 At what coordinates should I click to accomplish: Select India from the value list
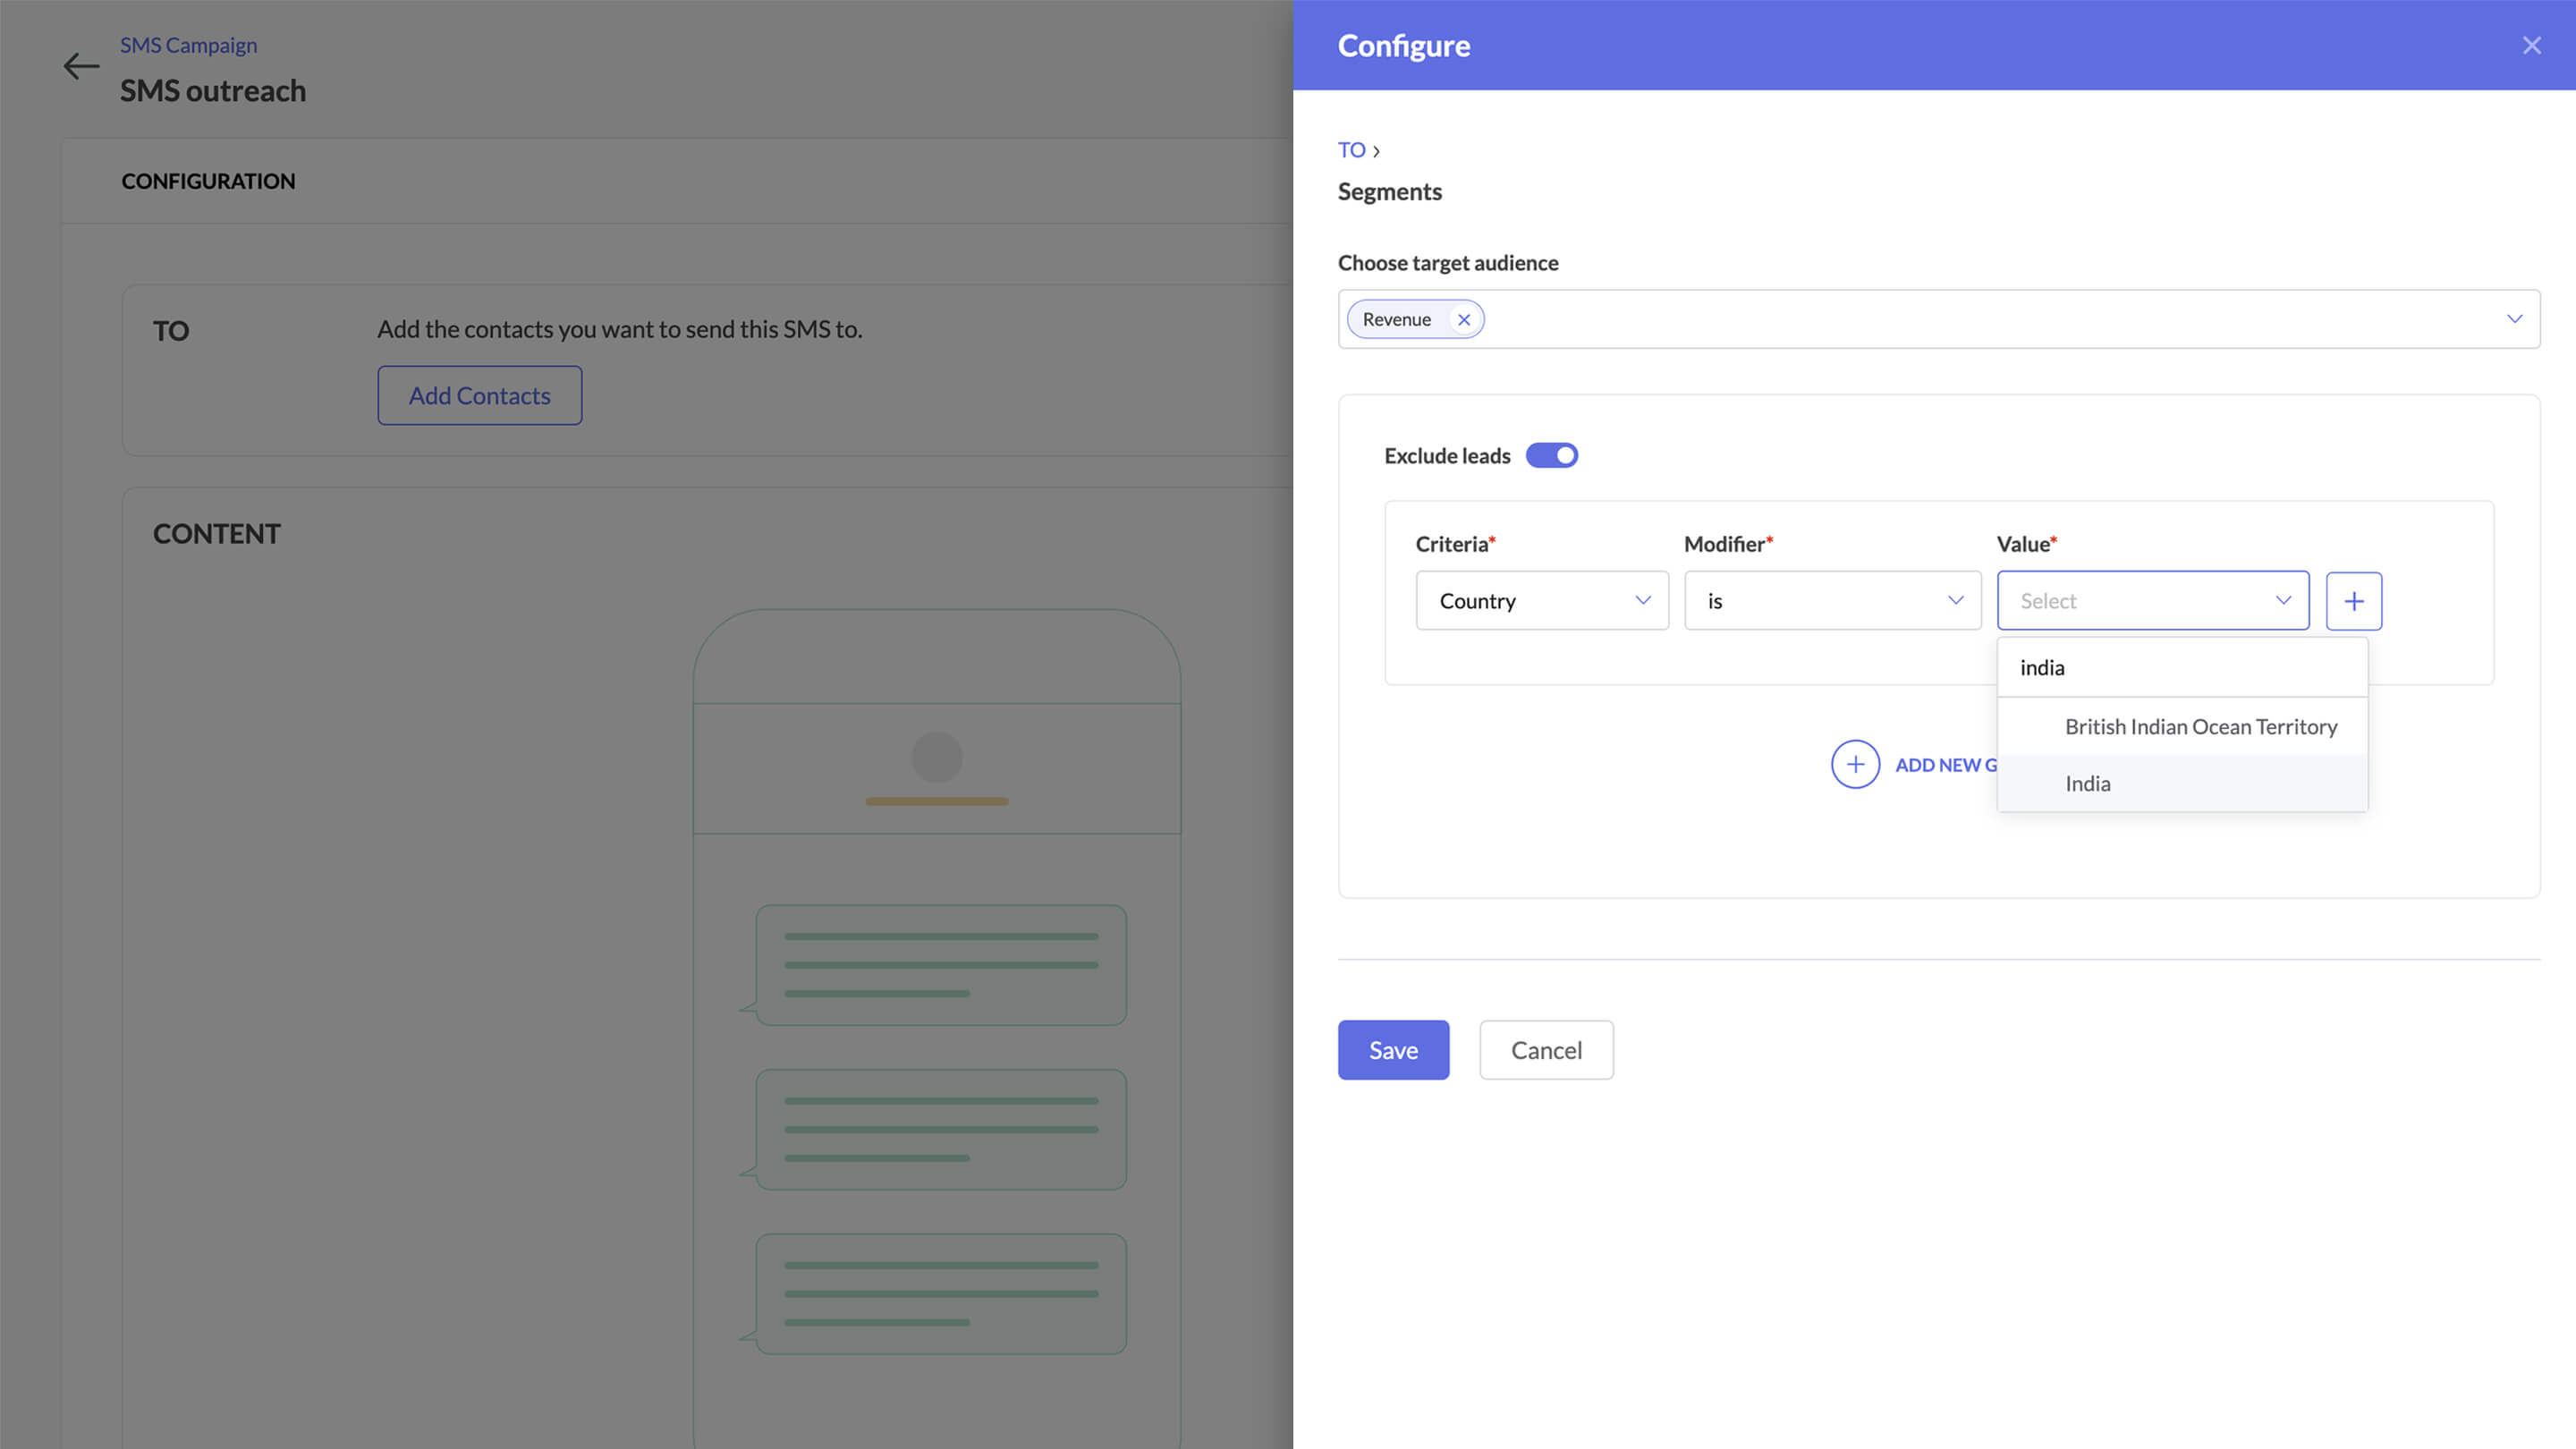click(x=2182, y=784)
